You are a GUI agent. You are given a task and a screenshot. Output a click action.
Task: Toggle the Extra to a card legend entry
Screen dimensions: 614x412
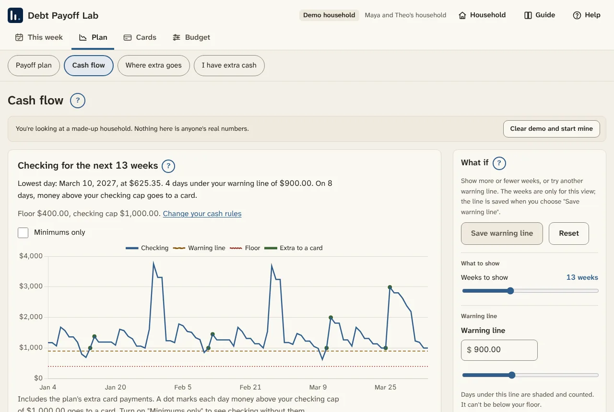294,248
